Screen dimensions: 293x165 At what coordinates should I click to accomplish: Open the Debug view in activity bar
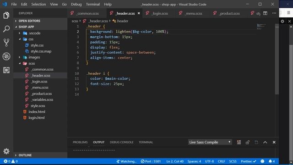(6, 56)
